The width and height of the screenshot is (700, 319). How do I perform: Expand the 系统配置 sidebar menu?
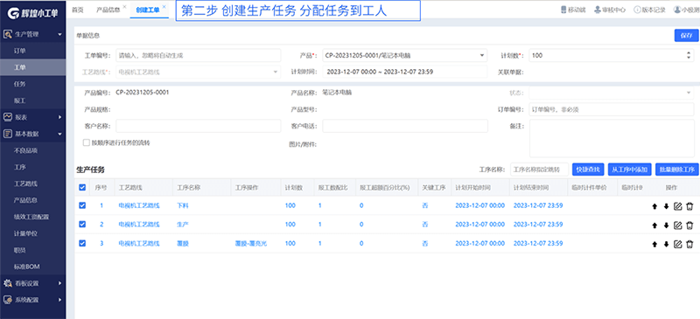(x=33, y=300)
